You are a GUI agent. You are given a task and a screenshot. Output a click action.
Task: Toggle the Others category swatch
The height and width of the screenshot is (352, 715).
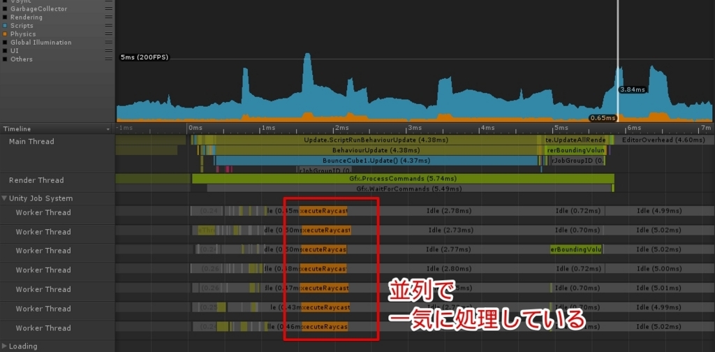(5, 59)
